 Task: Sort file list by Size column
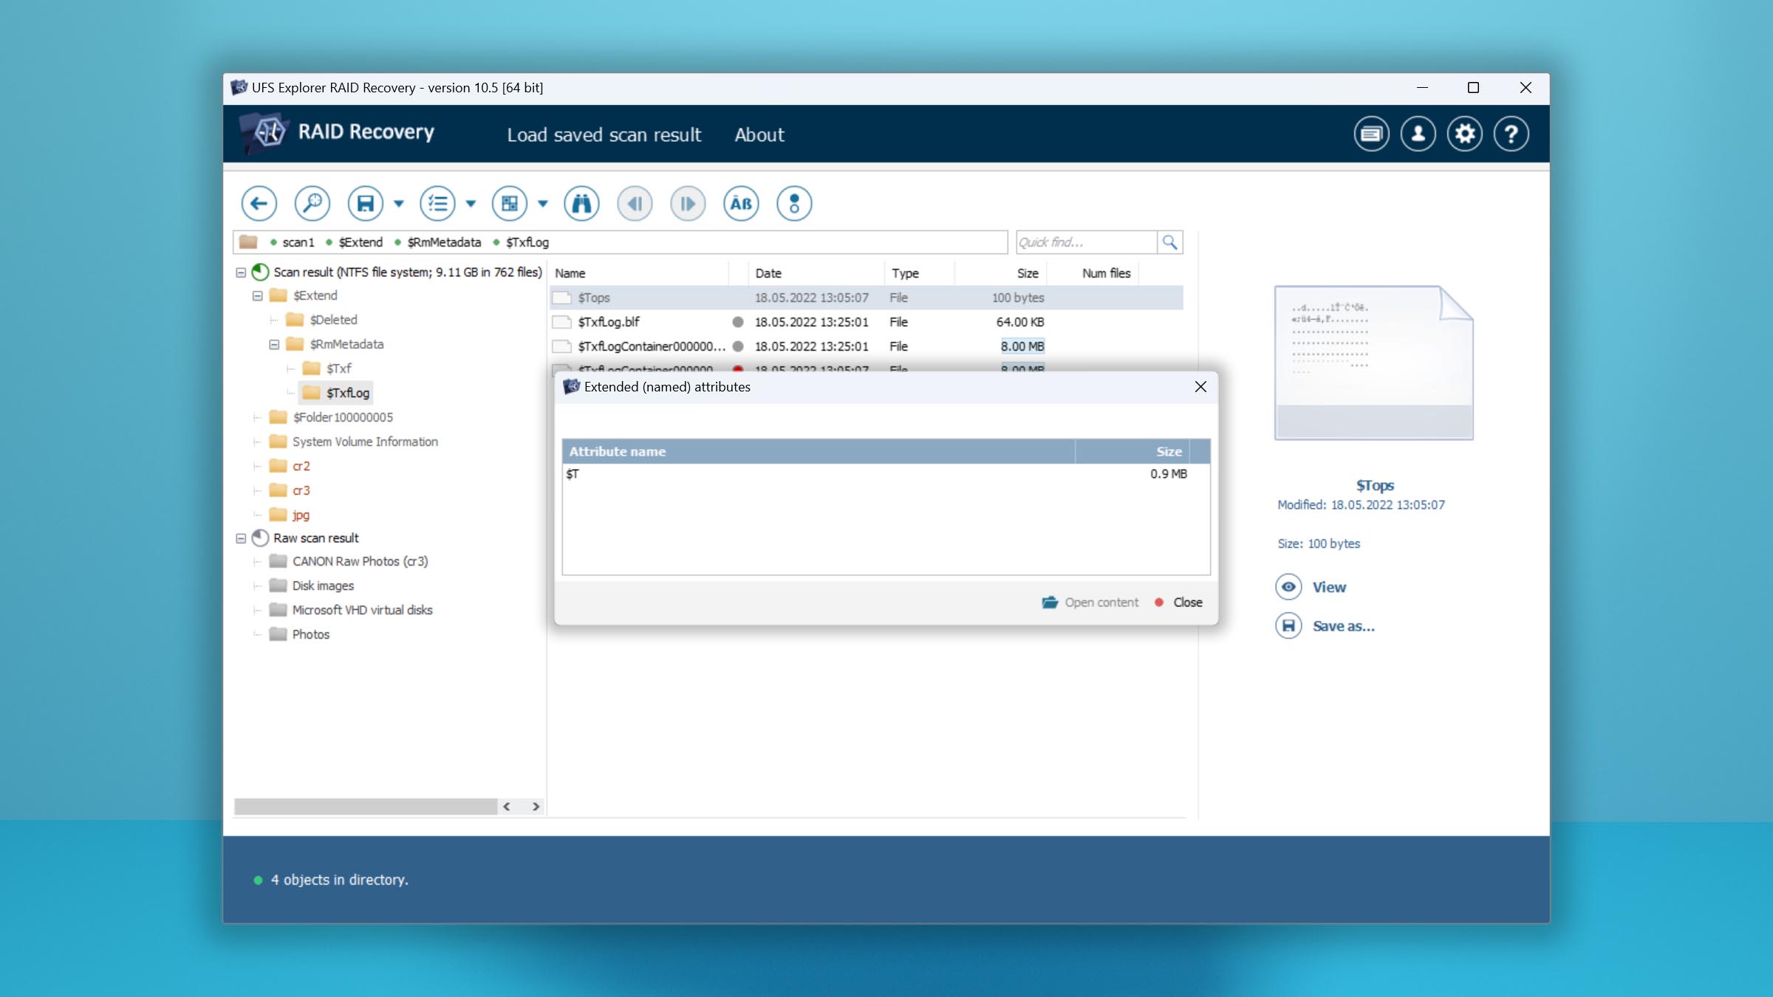pyautogui.click(x=1000, y=273)
